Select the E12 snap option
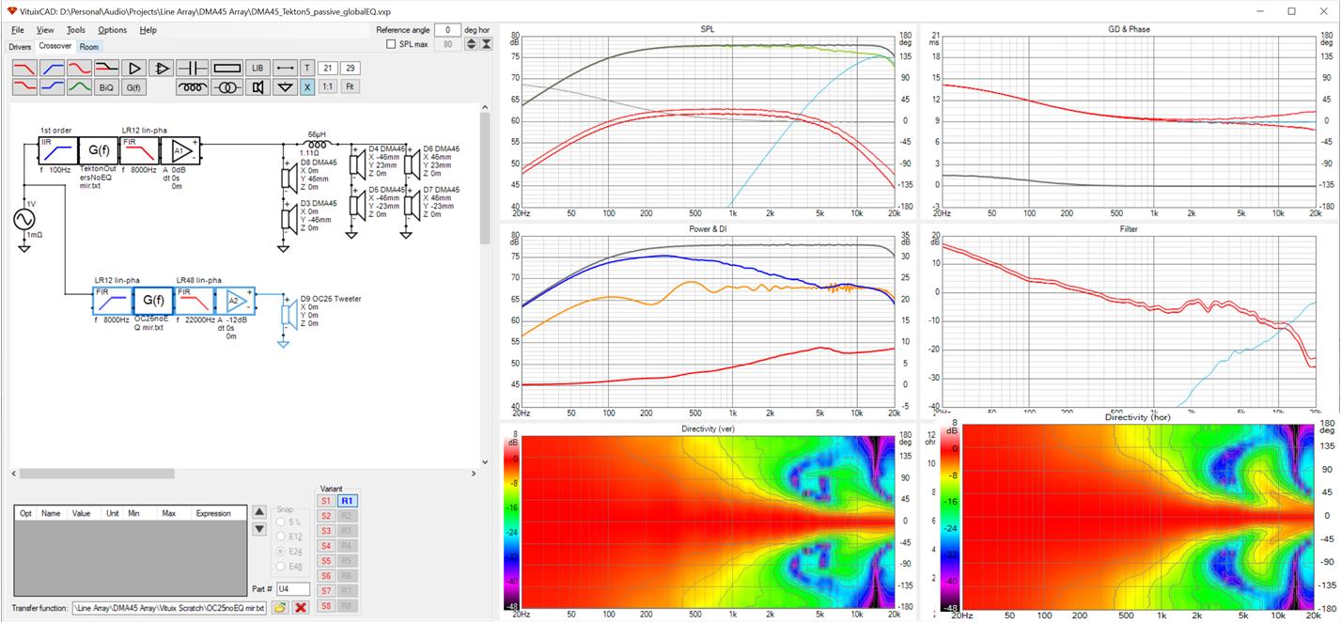The image size is (1341, 623). (x=281, y=537)
